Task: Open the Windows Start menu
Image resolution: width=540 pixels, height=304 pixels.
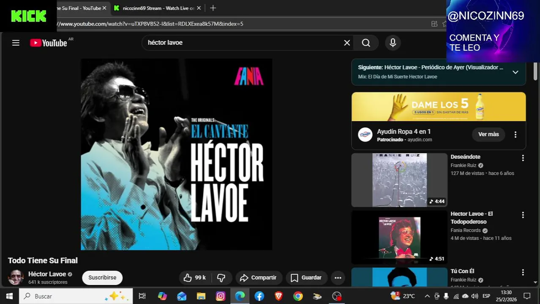Action: 9,296
